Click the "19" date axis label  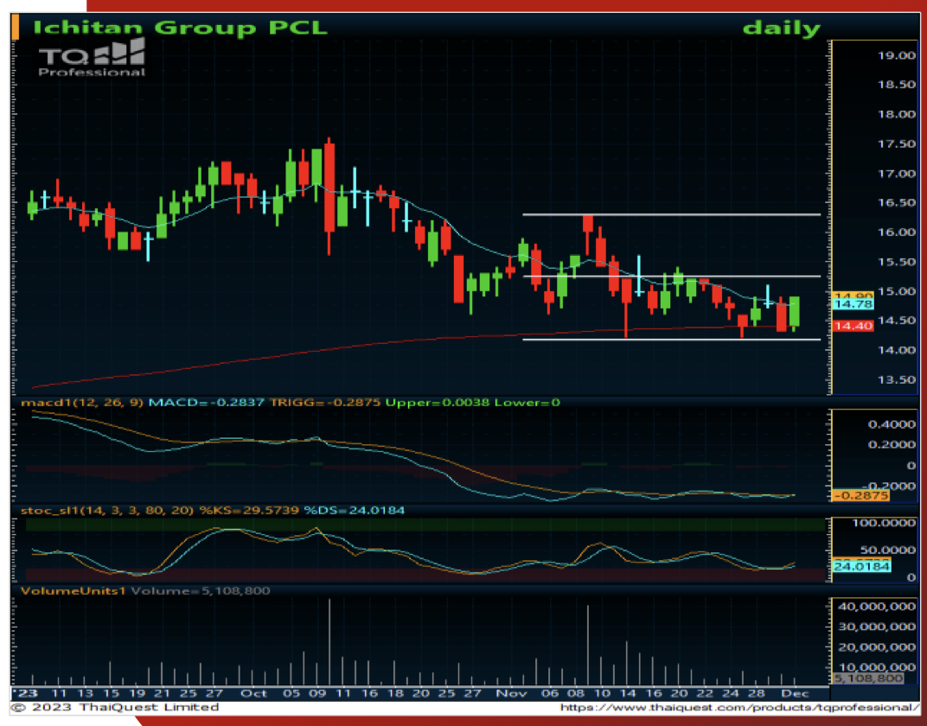pyautogui.click(x=137, y=693)
